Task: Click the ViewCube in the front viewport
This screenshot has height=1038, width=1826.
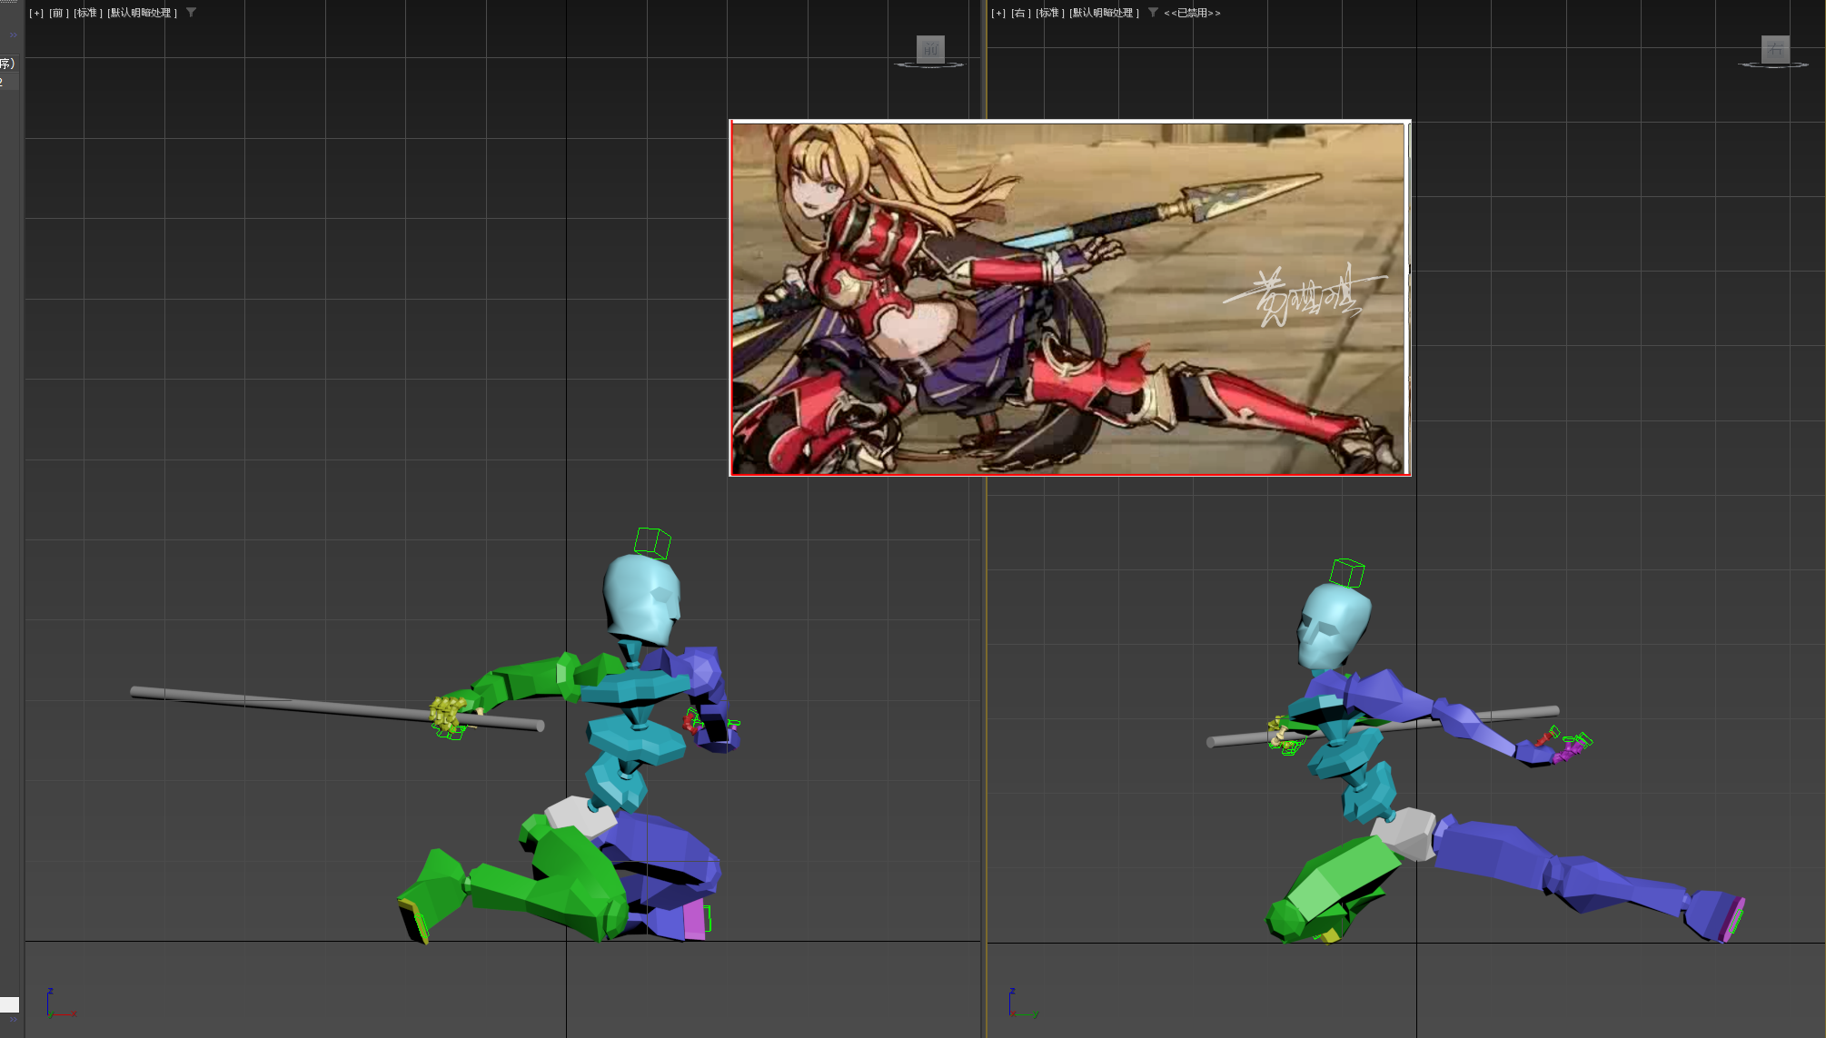Action: 928,48
